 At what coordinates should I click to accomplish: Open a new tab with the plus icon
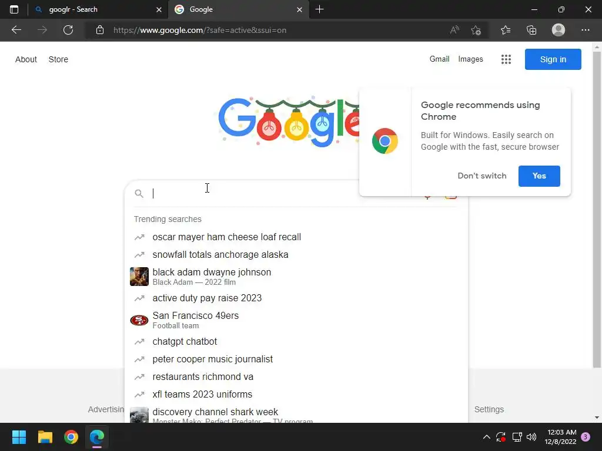click(319, 9)
